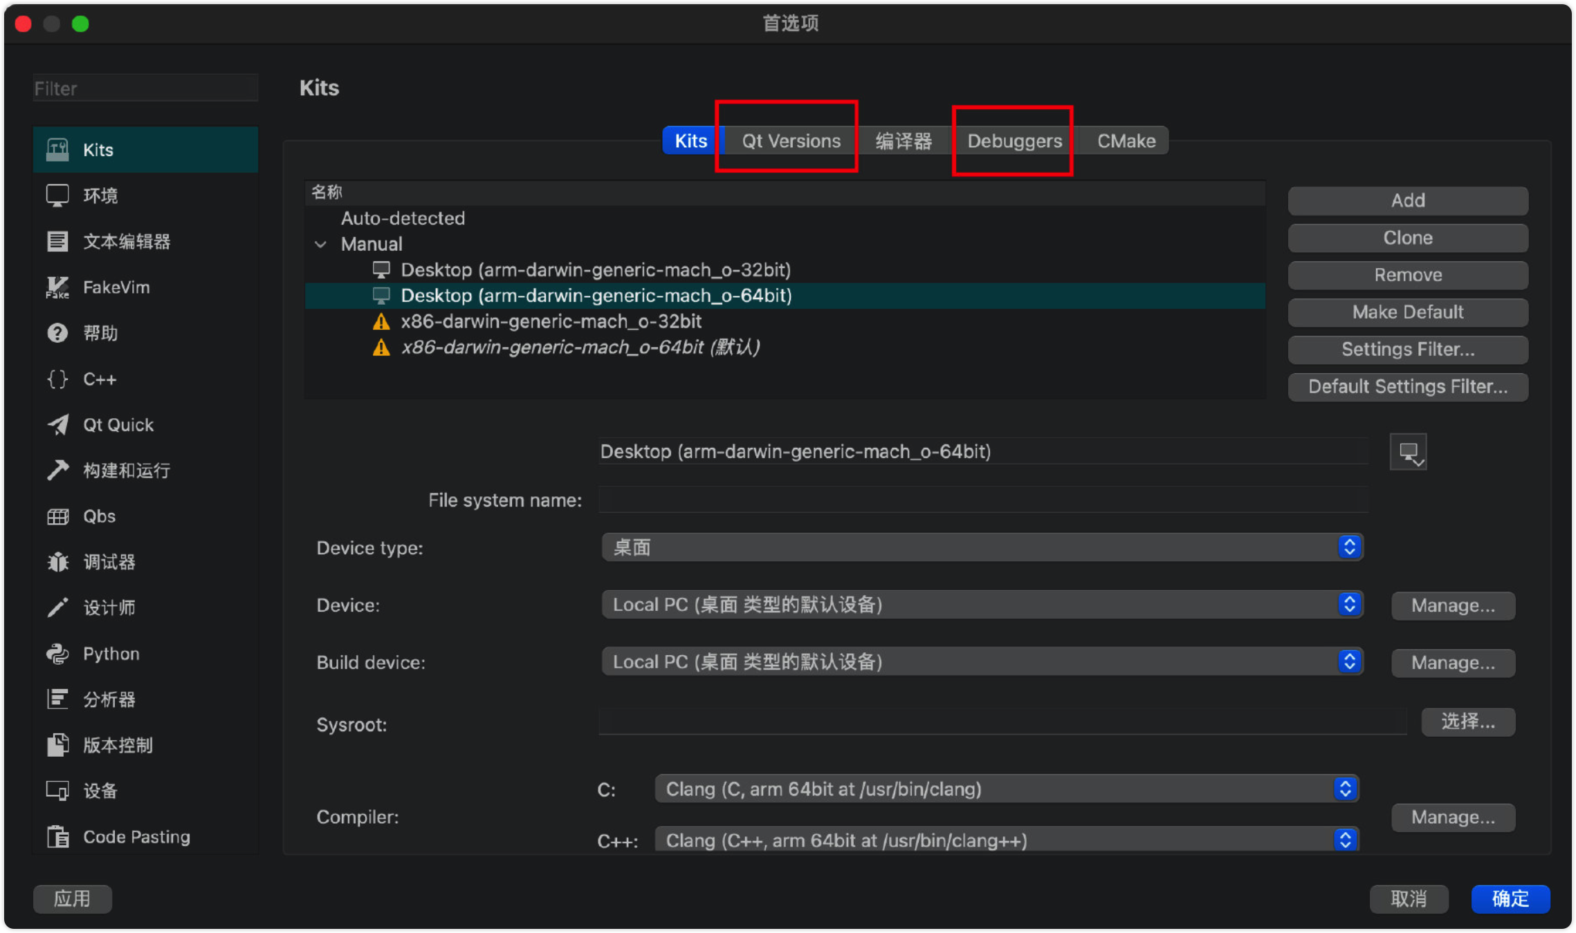Collapse the Manual tree group

[321, 244]
